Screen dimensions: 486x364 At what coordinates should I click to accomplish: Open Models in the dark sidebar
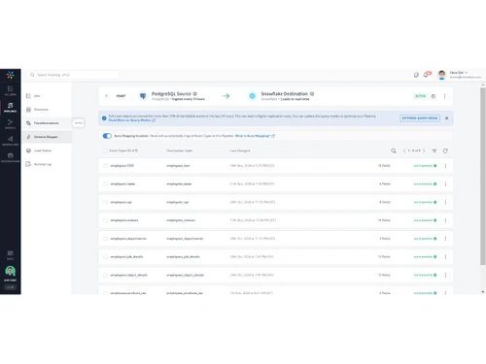point(11,124)
